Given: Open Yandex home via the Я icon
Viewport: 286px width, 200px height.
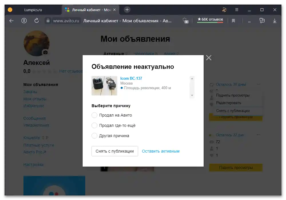Looking at the screenshot, I should [x=24, y=21].
